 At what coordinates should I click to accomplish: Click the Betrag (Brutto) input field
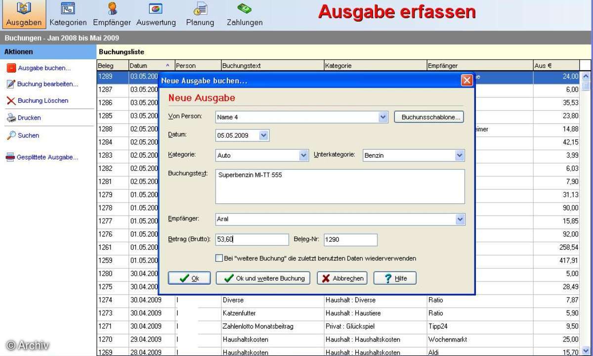tap(252, 239)
